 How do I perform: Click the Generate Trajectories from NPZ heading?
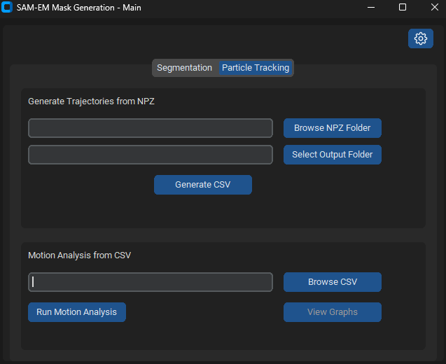click(91, 101)
